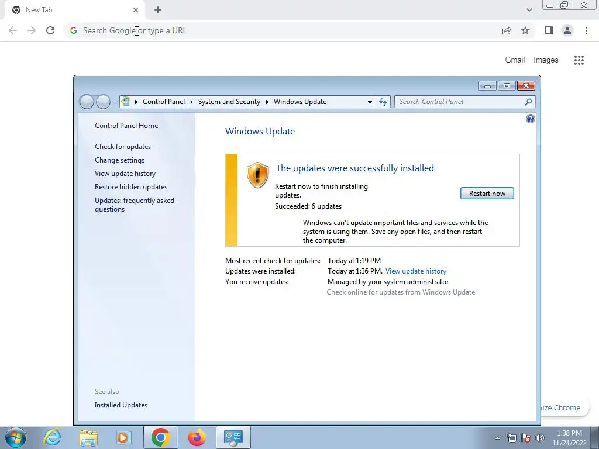Expand the arrow after System and Security
This screenshot has width=599, height=449.
267,102
